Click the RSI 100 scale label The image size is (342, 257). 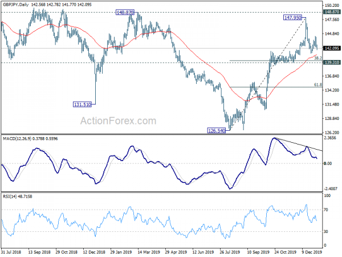(x=327, y=196)
